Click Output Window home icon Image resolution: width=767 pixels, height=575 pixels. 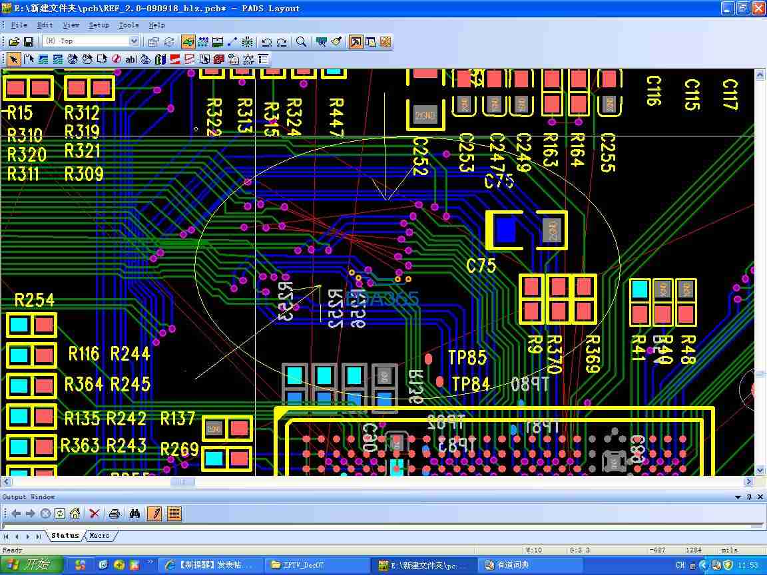point(75,514)
